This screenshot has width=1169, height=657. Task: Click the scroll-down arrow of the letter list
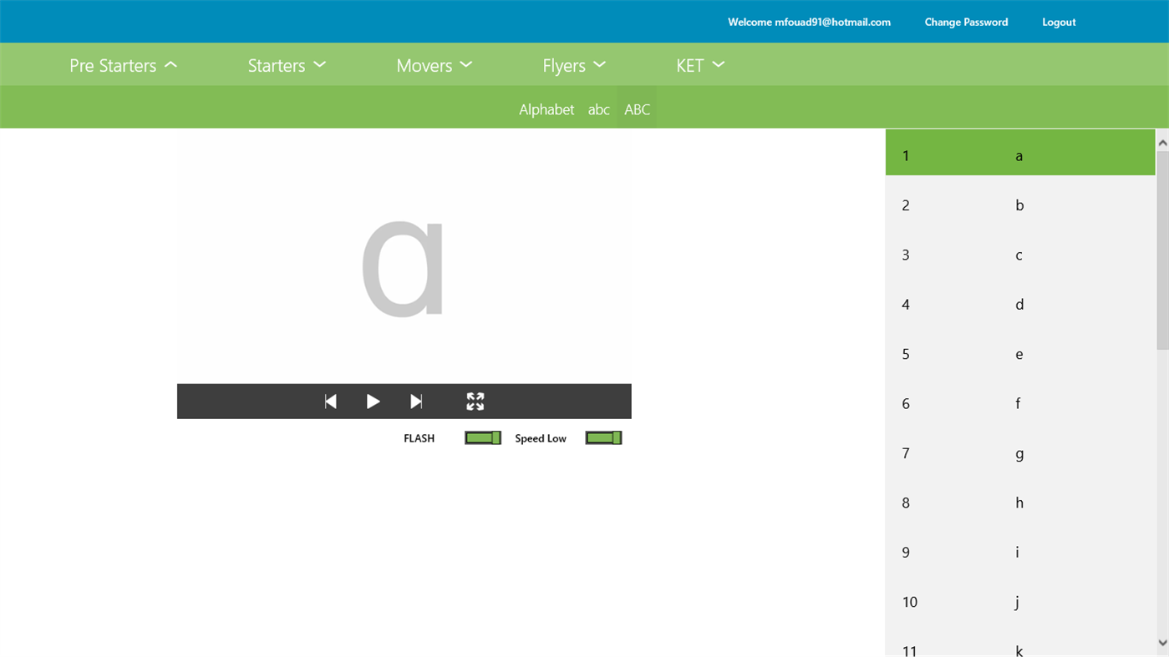coord(1162,643)
